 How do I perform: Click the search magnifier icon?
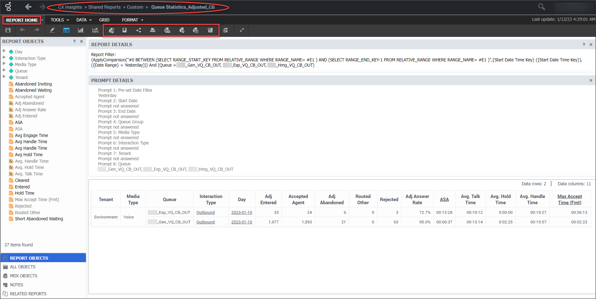[x=541, y=7]
